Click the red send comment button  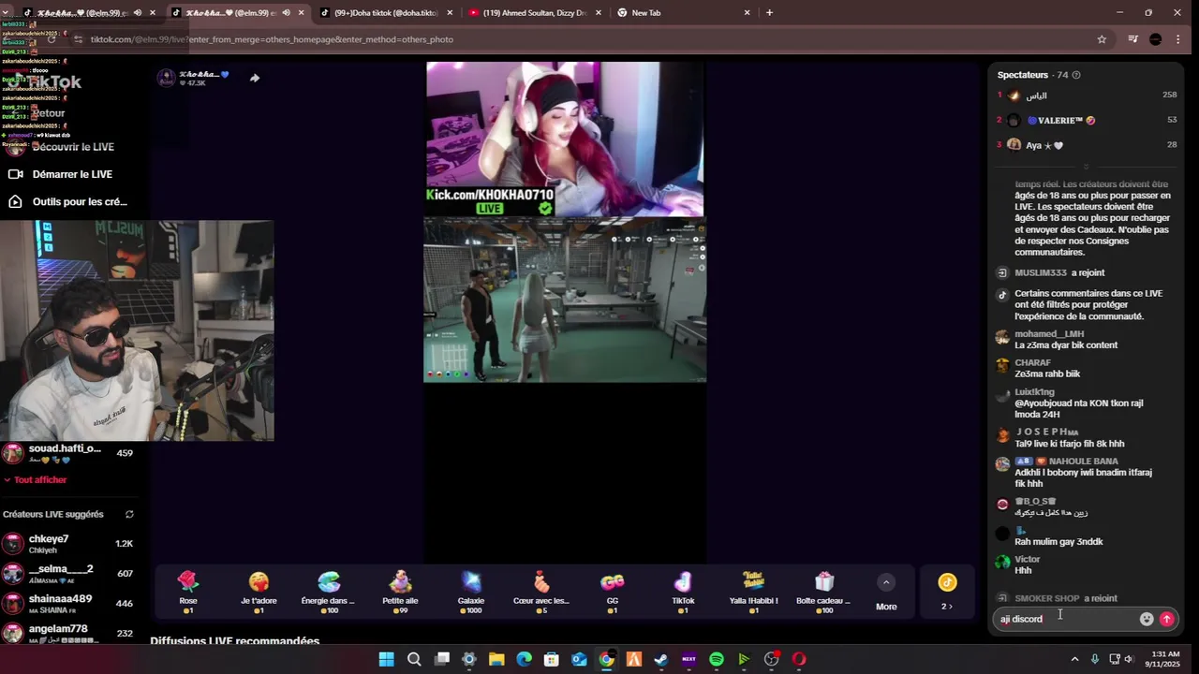pyautogui.click(x=1166, y=619)
